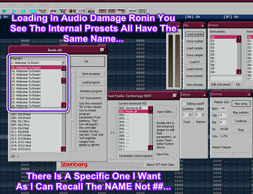This screenshot has width=253, height=194.
Task: Click Load module in File panel
Action: 194,34
